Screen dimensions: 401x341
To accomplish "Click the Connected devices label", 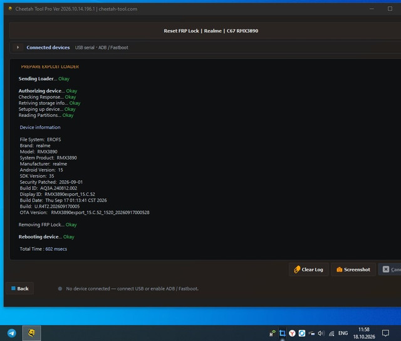I will 48,48.
